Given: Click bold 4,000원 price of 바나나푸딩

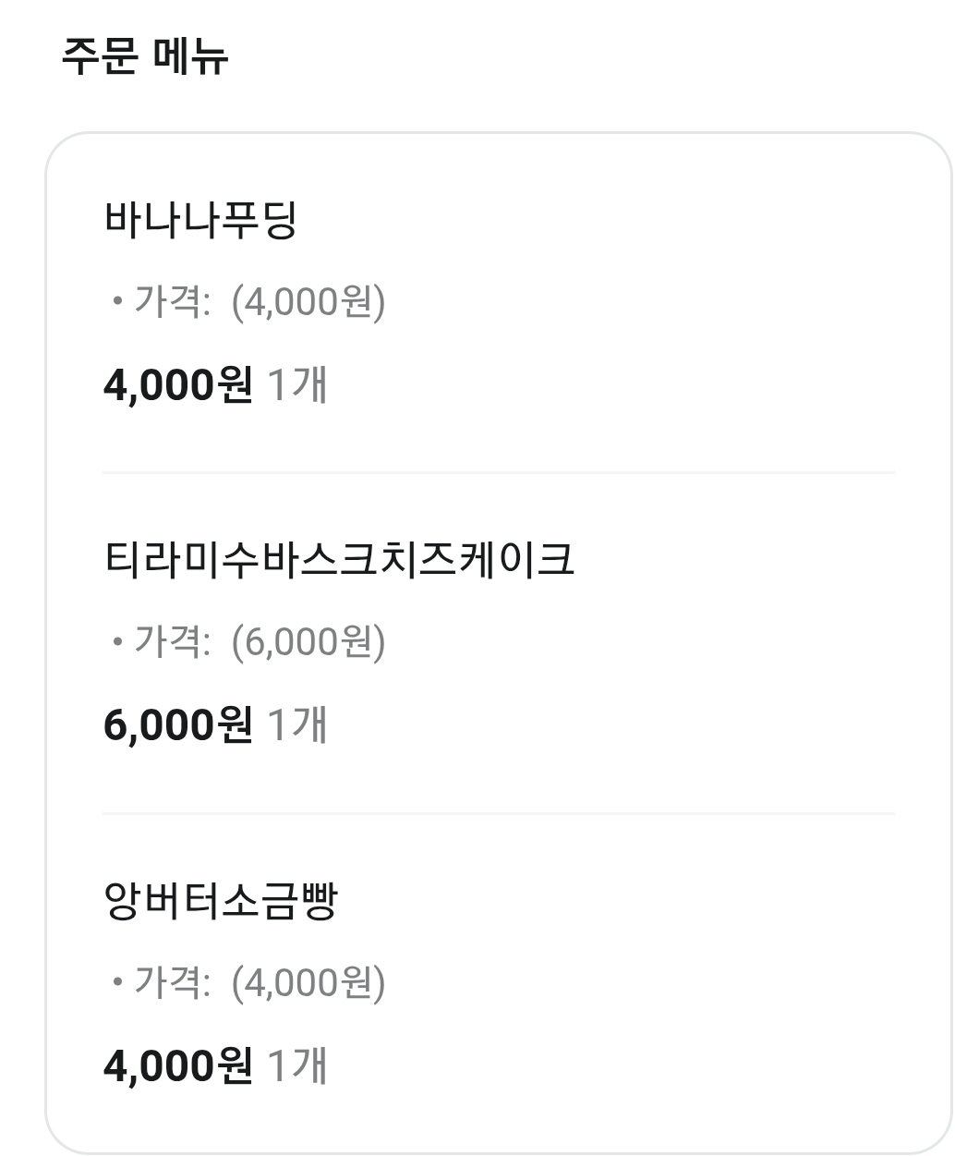Looking at the screenshot, I should (x=177, y=384).
